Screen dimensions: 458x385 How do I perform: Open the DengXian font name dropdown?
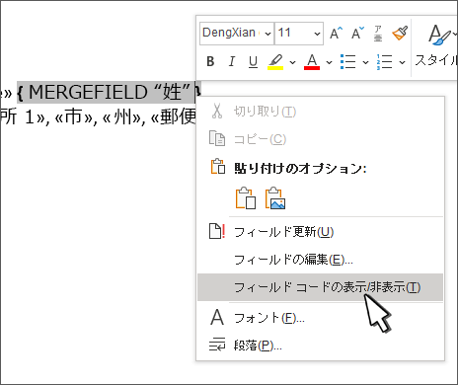pos(267,34)
